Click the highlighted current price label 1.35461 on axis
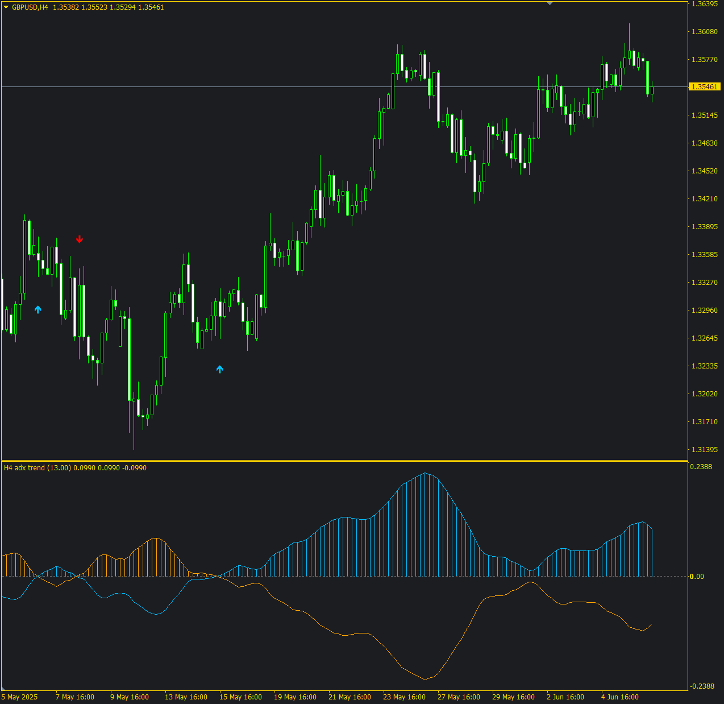 point(704,87)
